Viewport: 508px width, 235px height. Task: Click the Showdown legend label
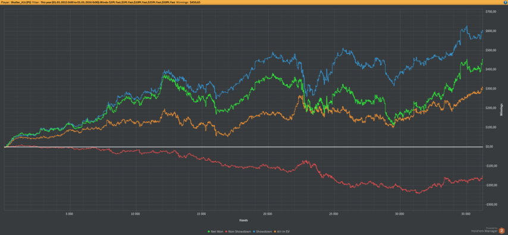click(x=264, y=231)
